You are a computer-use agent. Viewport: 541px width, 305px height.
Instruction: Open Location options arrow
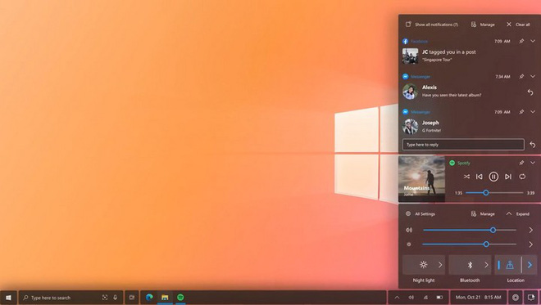click(530, 265)
